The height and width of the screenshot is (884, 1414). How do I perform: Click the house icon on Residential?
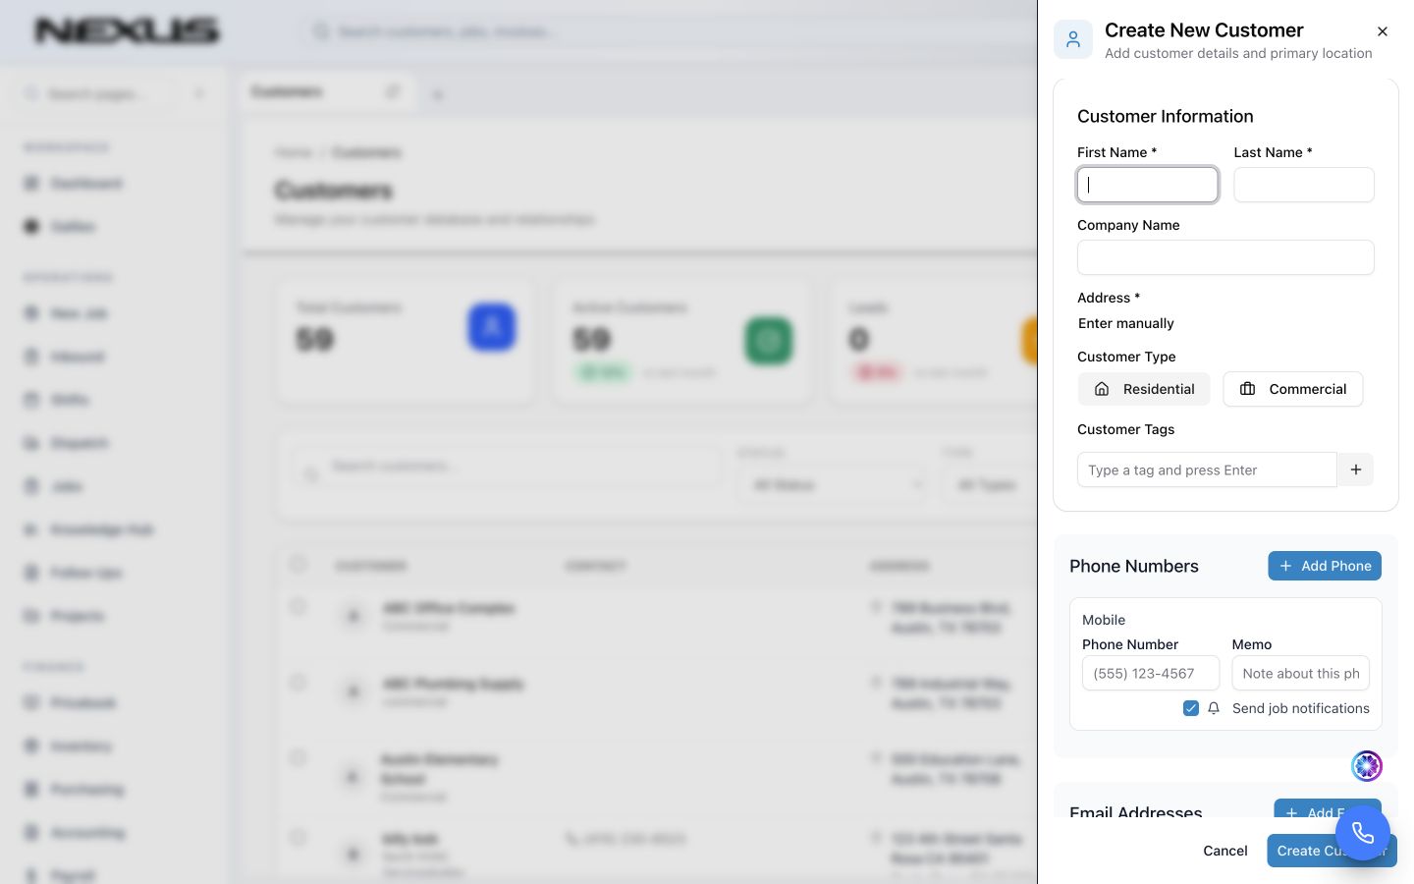[x=1102, y=389]
